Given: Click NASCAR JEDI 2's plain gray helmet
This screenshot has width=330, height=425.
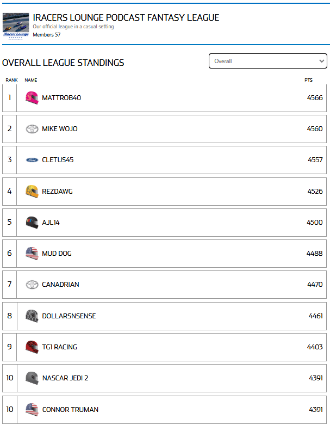Looking at the screenshot, I should point(32,378).
